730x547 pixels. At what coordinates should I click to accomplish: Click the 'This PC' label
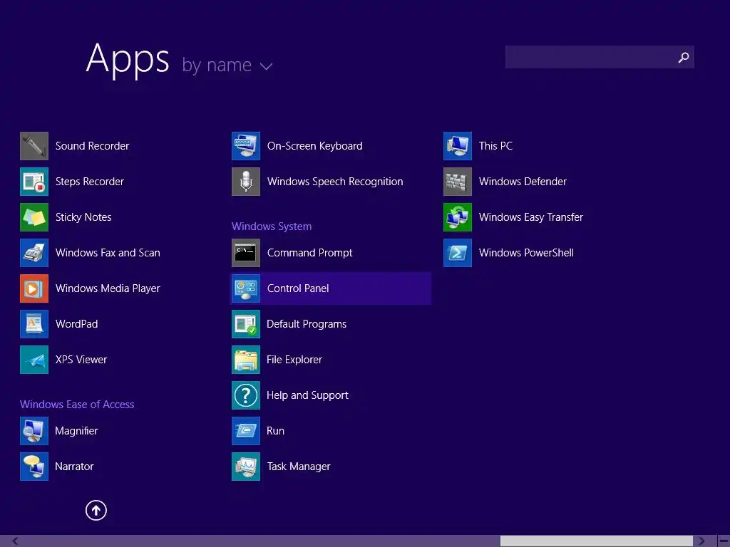pos(495,146)
